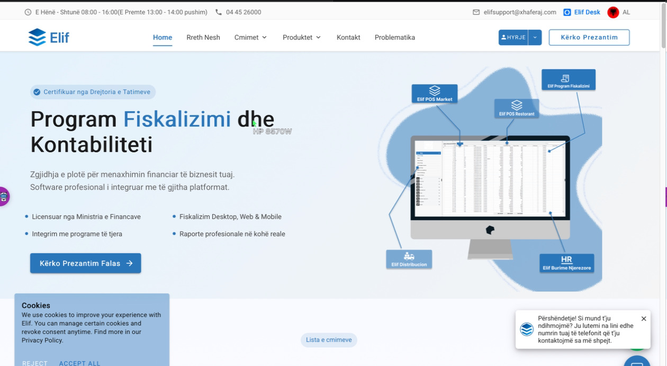
Task: Expand the Cmimet dropdown menu
Action: [250, 38]
